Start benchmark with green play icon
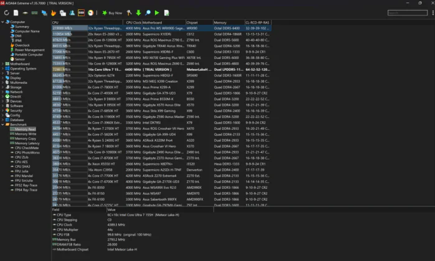 tap(157, 13)
